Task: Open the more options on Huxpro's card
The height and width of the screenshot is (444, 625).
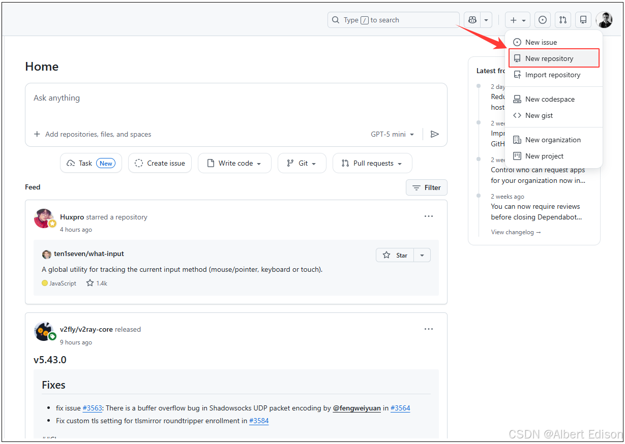Action: click(429, 216)
